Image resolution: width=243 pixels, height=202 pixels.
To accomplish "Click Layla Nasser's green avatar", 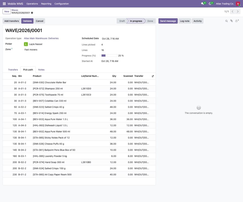I will coord(26,44).
